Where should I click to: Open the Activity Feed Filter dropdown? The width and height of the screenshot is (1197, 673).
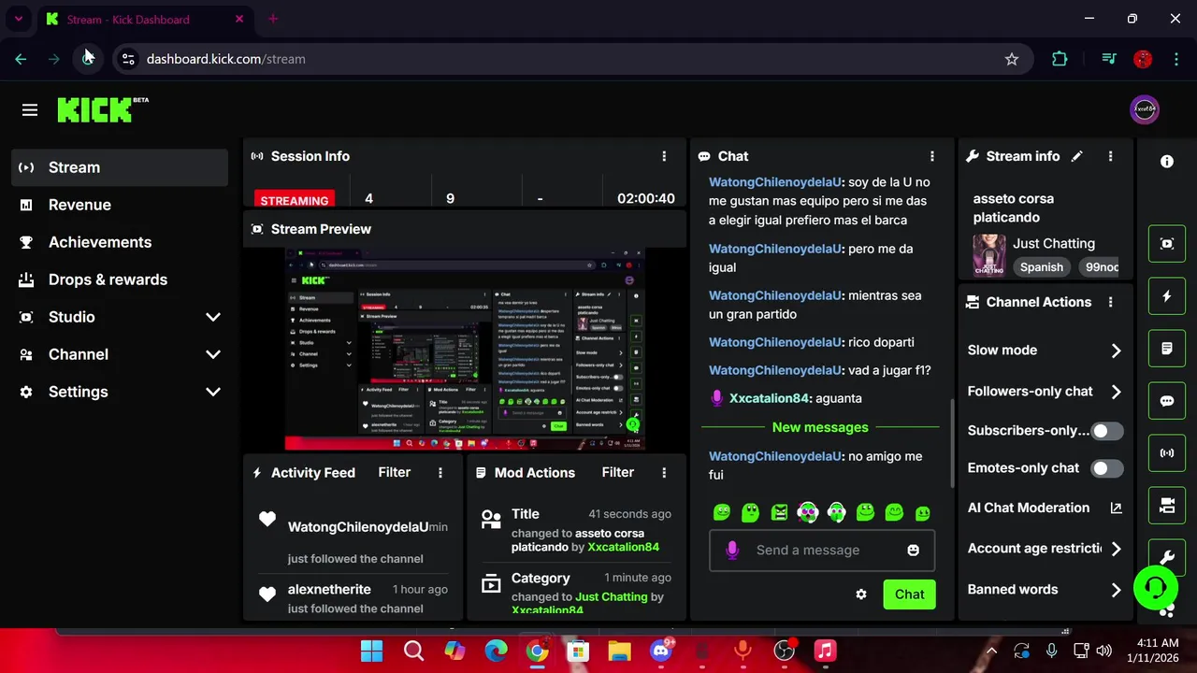click(394, 473)
